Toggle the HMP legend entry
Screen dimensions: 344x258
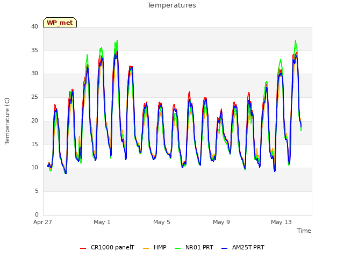click(x=155, y=247)
